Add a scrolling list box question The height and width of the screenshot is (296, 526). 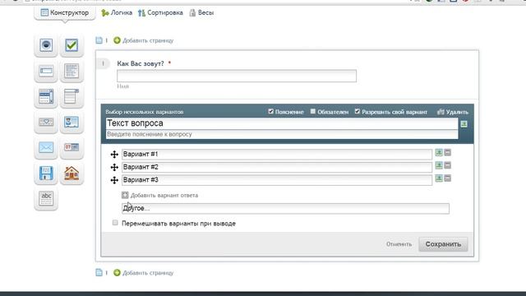(46, 97)
